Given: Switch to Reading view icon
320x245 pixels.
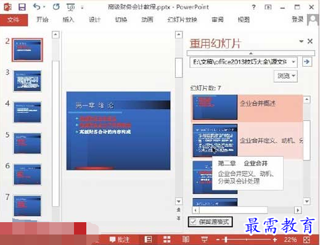Looking at the screenshot, I should tap(186, 239).
